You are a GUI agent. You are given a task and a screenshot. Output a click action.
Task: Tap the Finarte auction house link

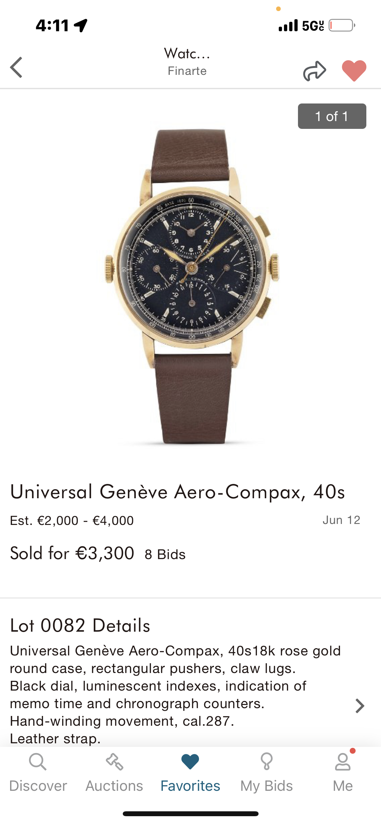187,71
